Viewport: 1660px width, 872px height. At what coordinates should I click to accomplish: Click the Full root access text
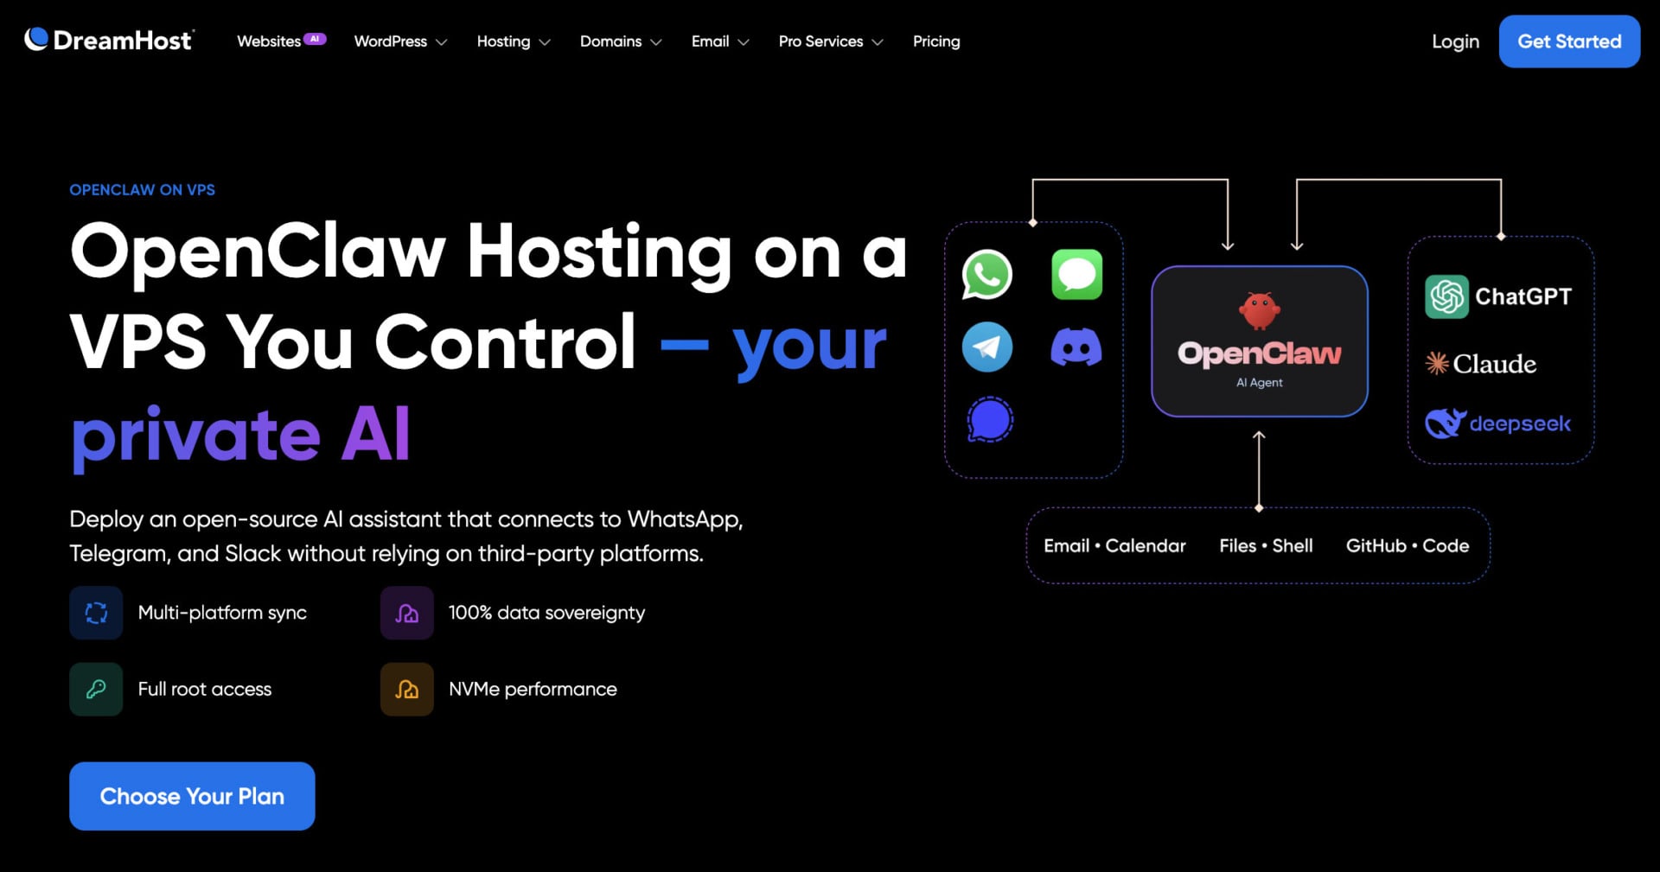205,689
